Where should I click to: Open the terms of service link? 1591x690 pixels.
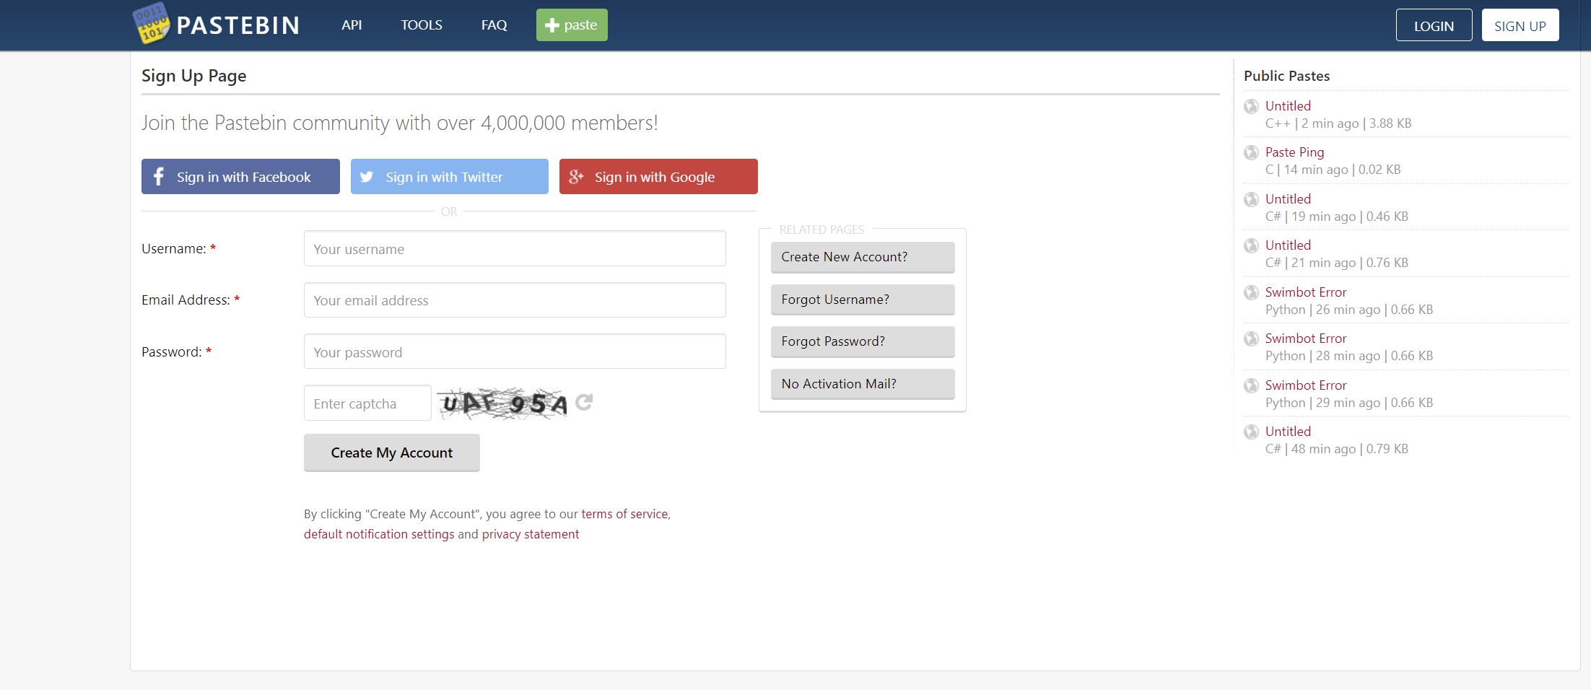pos(624,514)
